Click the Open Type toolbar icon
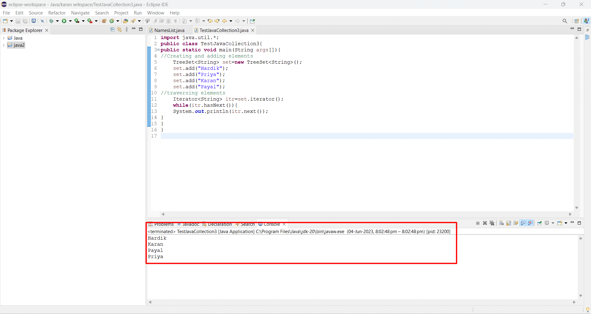The image size is (591, 314). coord(125,21)
